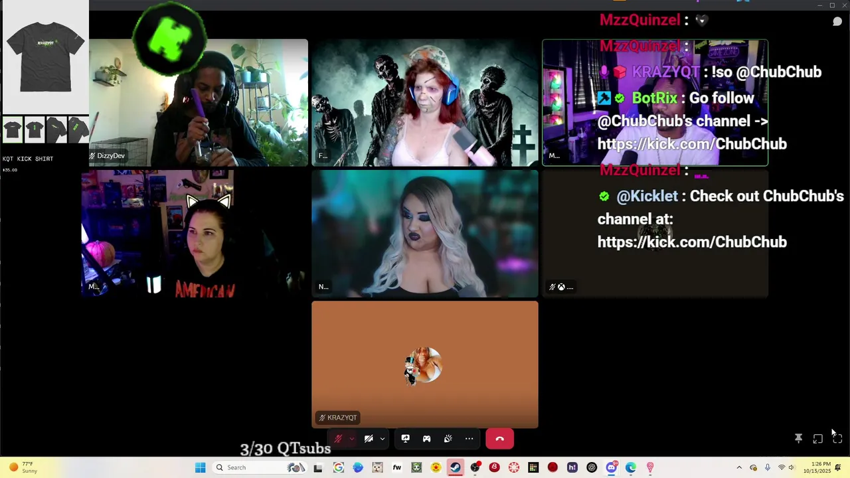Click the red disconnect call button
This screenshot has height=478, width=850.
coord(499,439)
